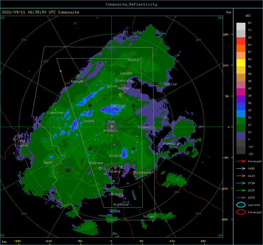Click the HighRiver label

[121, 205]
